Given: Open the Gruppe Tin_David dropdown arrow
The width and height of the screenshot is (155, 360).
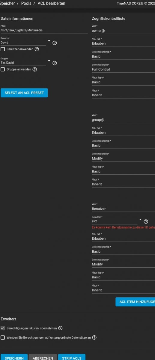Looking at the screenshot, I should 49,61.
